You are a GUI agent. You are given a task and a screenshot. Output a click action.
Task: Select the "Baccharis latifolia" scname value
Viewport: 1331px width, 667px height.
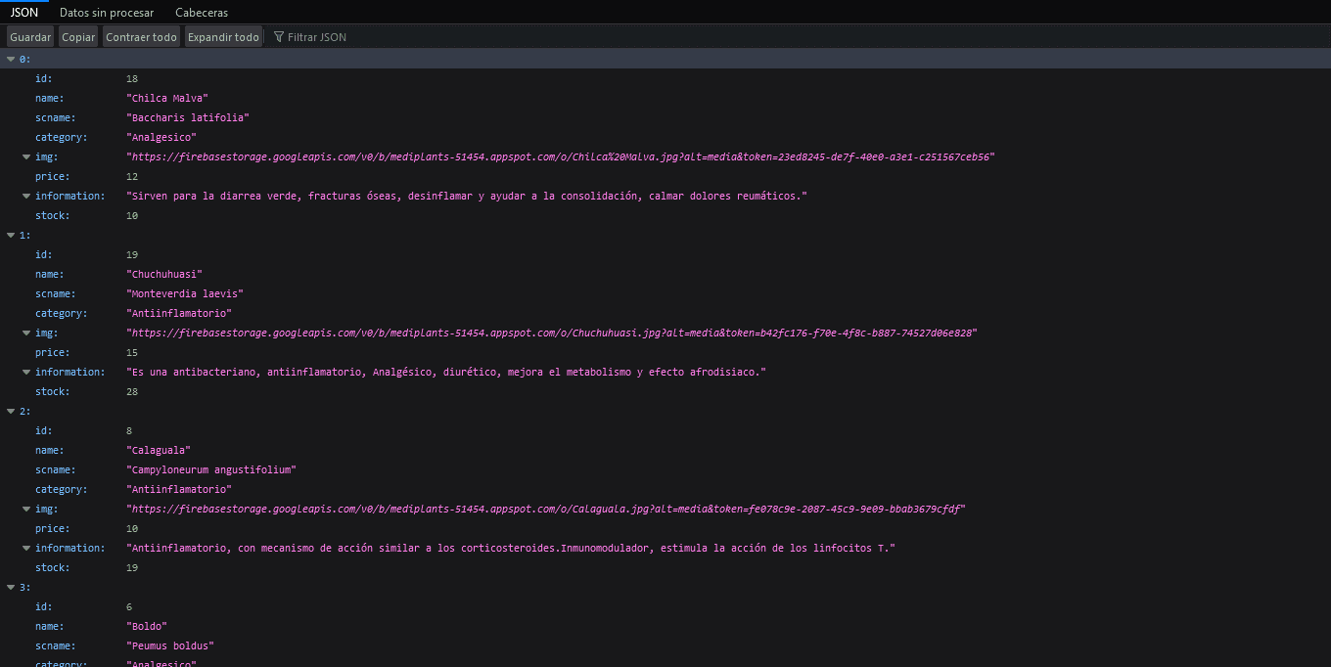(188, 117)
